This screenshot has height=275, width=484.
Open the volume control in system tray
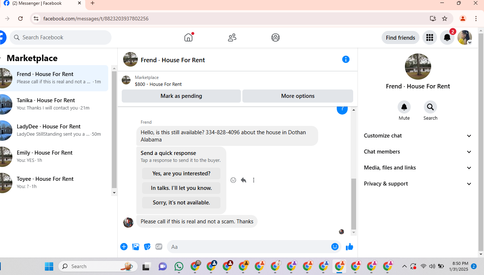(x=432, y=266)
